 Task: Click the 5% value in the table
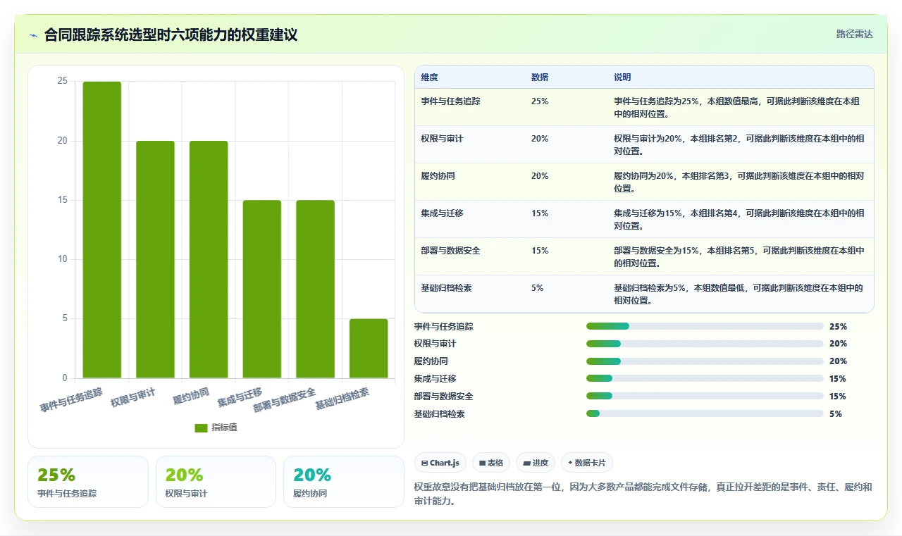click(x=537, y=288)
